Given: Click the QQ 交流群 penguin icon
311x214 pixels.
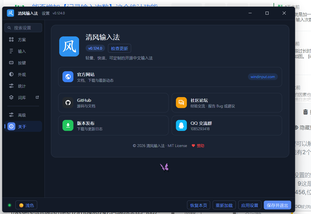Looking at the screenshot, I should coord(181,125).
